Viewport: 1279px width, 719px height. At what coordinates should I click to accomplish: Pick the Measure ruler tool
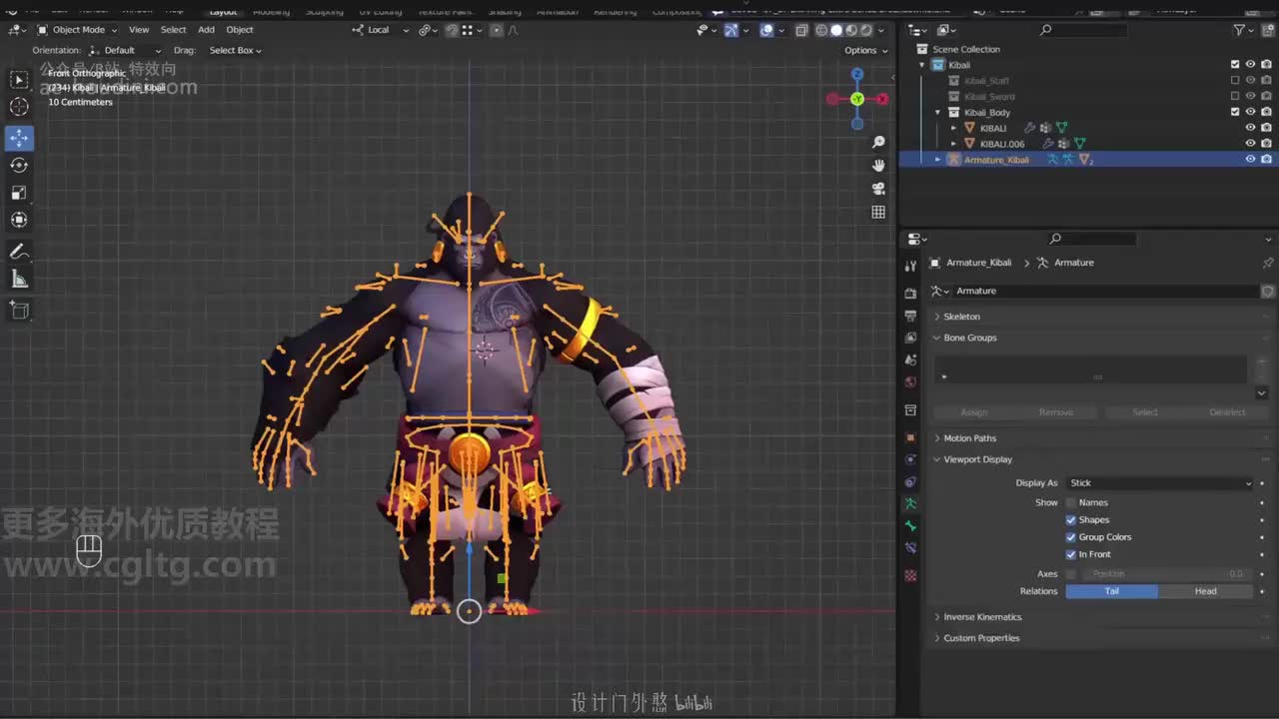click(x=19, y=280)
